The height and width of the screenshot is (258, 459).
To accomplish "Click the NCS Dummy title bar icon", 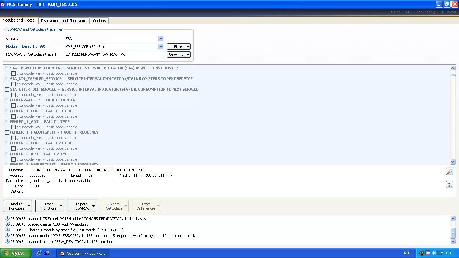I will tap(3, 4).
